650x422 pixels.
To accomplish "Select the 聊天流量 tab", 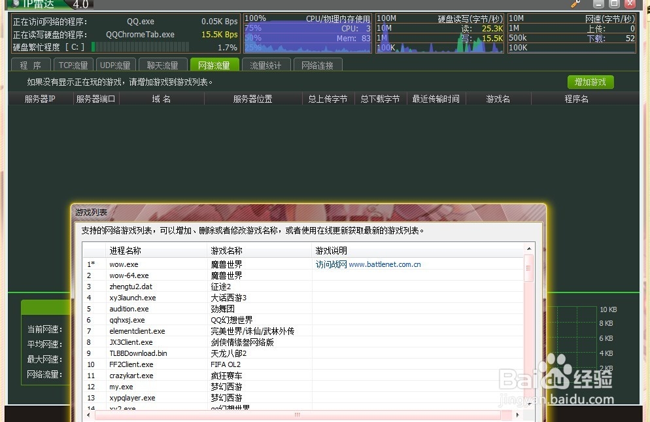I will [x=162, y=65].
